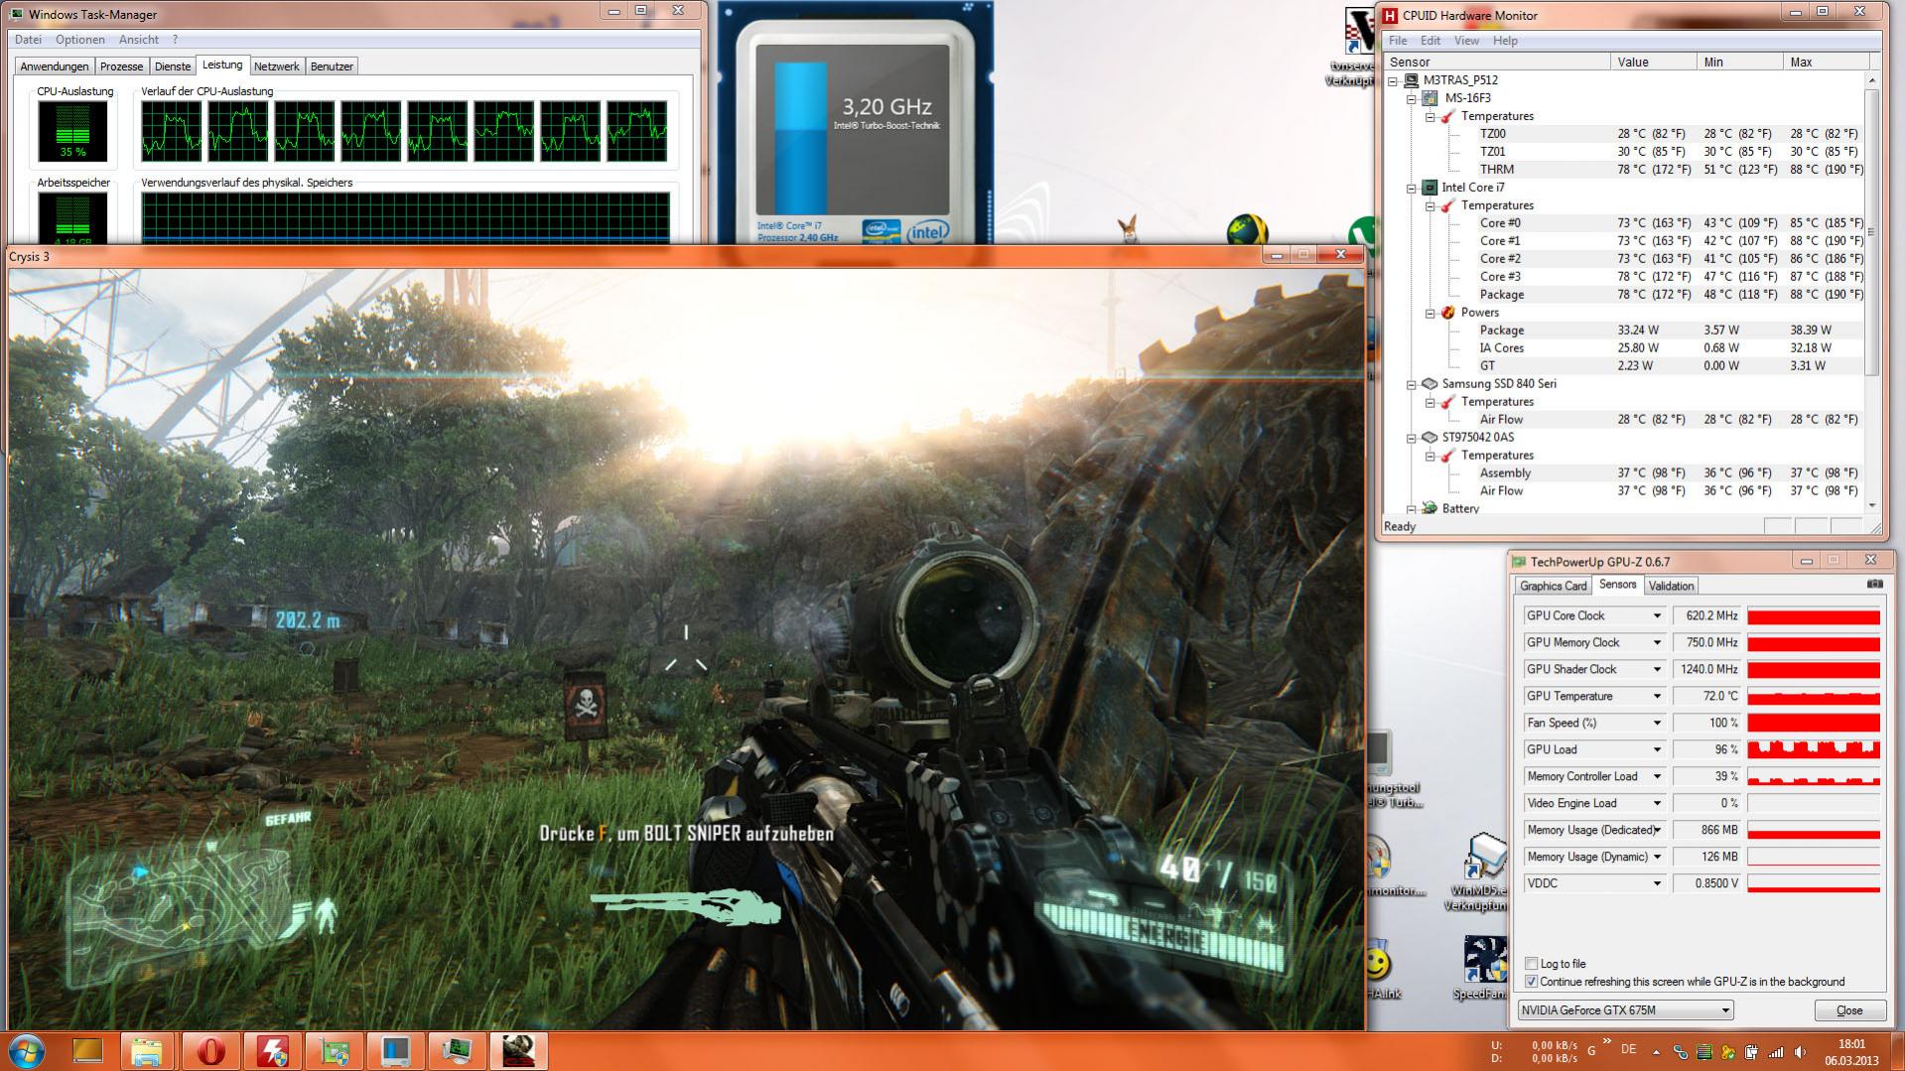The height and width of the screenshot is (1071, 1905).
Task: Open the Datei menu in Task Manager
Action: (x=29, y=40)
